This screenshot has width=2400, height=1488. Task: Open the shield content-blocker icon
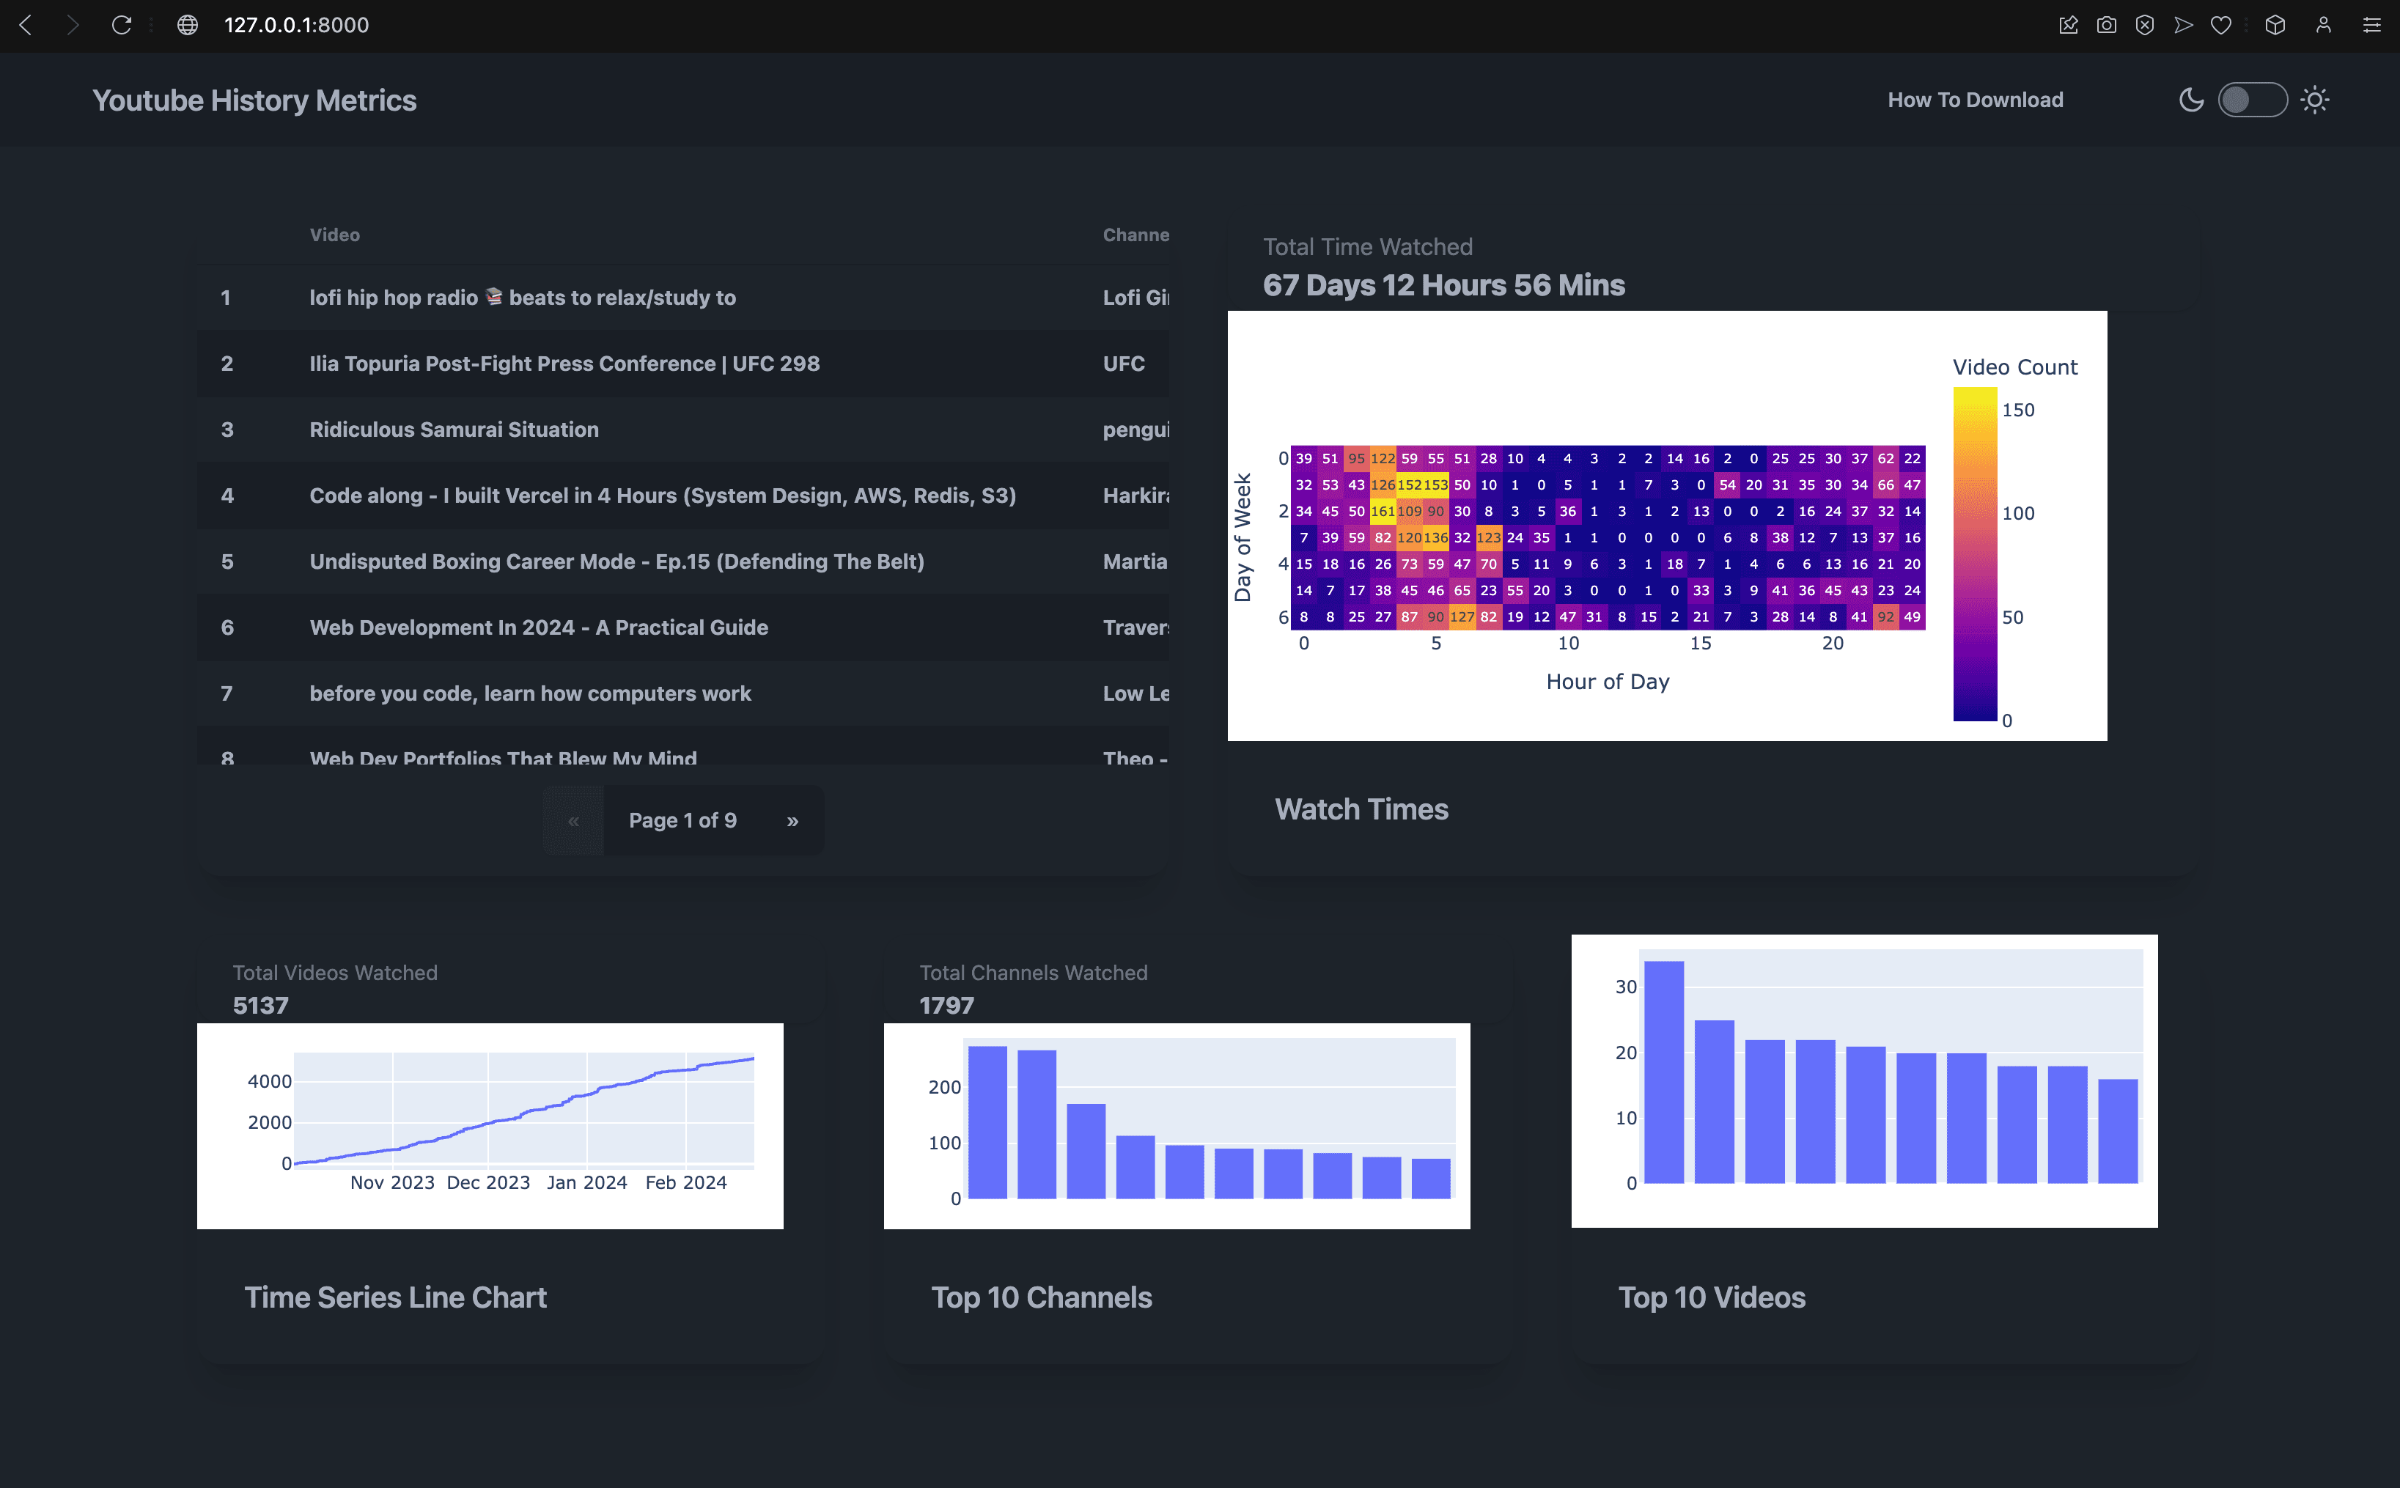tap(2144, 25)
